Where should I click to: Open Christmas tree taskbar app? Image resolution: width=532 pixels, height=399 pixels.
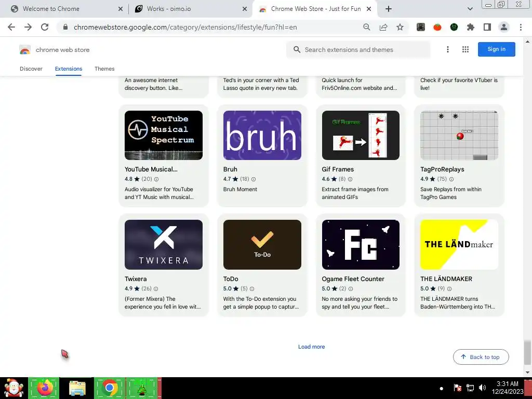click(142, 388)
